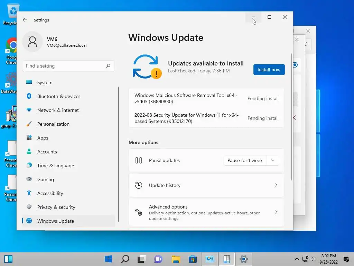Open the clock showing 8:02 PM
354x266 pixels.
click(x=328, y=259)
